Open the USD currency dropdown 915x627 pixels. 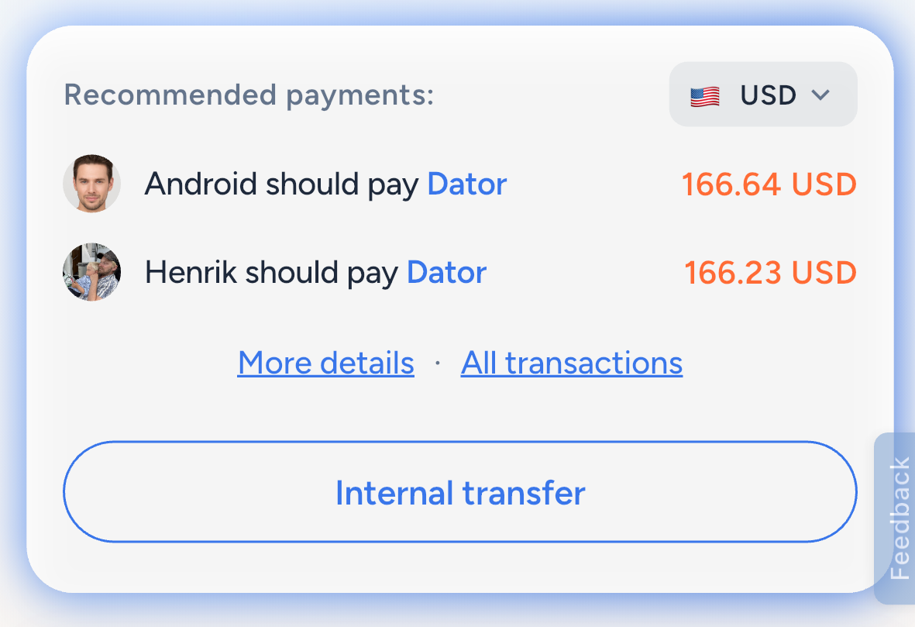(x=762, y=95)
